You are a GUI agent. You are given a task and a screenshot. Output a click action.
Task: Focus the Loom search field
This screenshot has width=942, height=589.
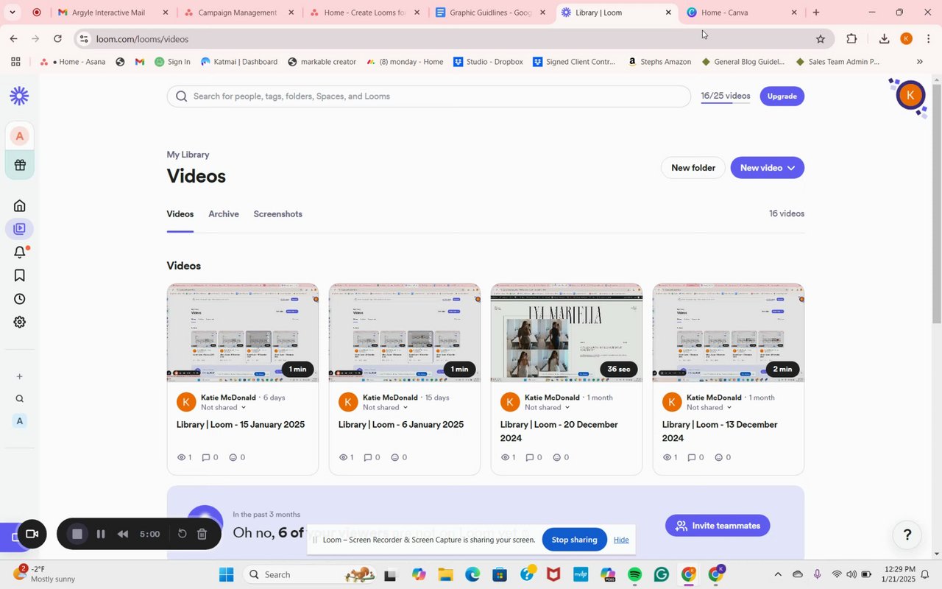pos(428,96)
